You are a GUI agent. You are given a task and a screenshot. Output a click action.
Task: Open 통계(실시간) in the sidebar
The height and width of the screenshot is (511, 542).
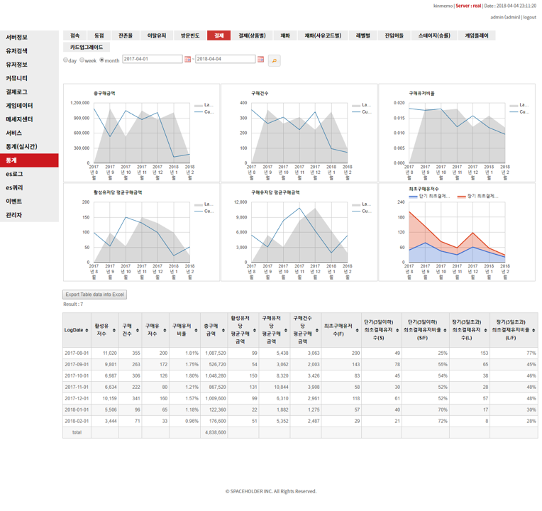click(x=22, y=147)
